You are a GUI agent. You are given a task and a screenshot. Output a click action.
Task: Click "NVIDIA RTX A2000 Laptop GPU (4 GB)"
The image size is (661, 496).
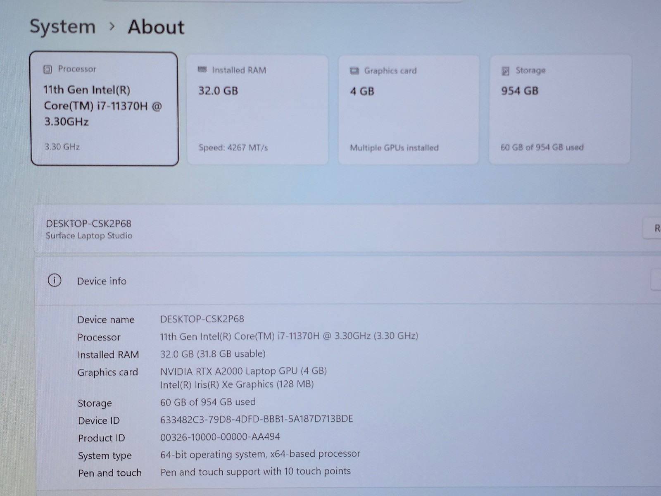[x=244, y=371]
